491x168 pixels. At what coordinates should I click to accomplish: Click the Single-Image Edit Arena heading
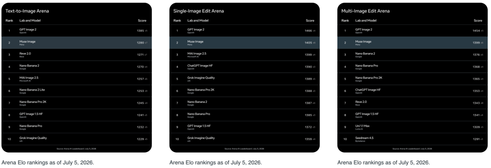click(x=199, y=11)
